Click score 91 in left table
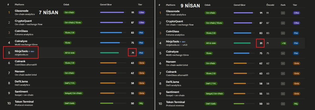 (133, 12)
